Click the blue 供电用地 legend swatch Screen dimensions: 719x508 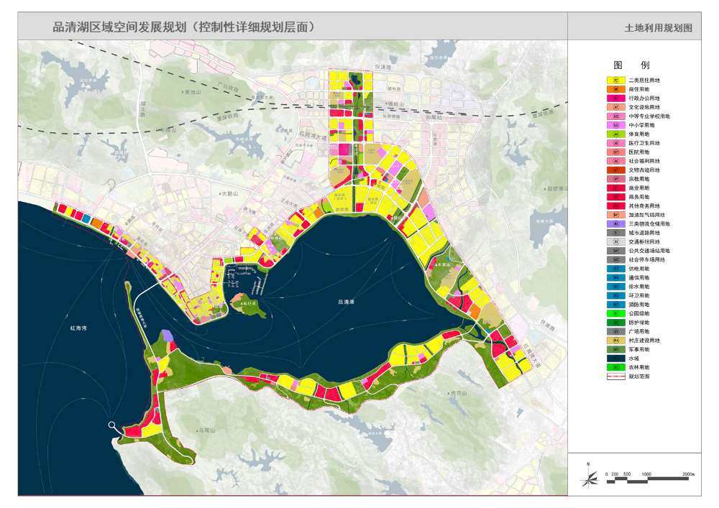(616, 269)
